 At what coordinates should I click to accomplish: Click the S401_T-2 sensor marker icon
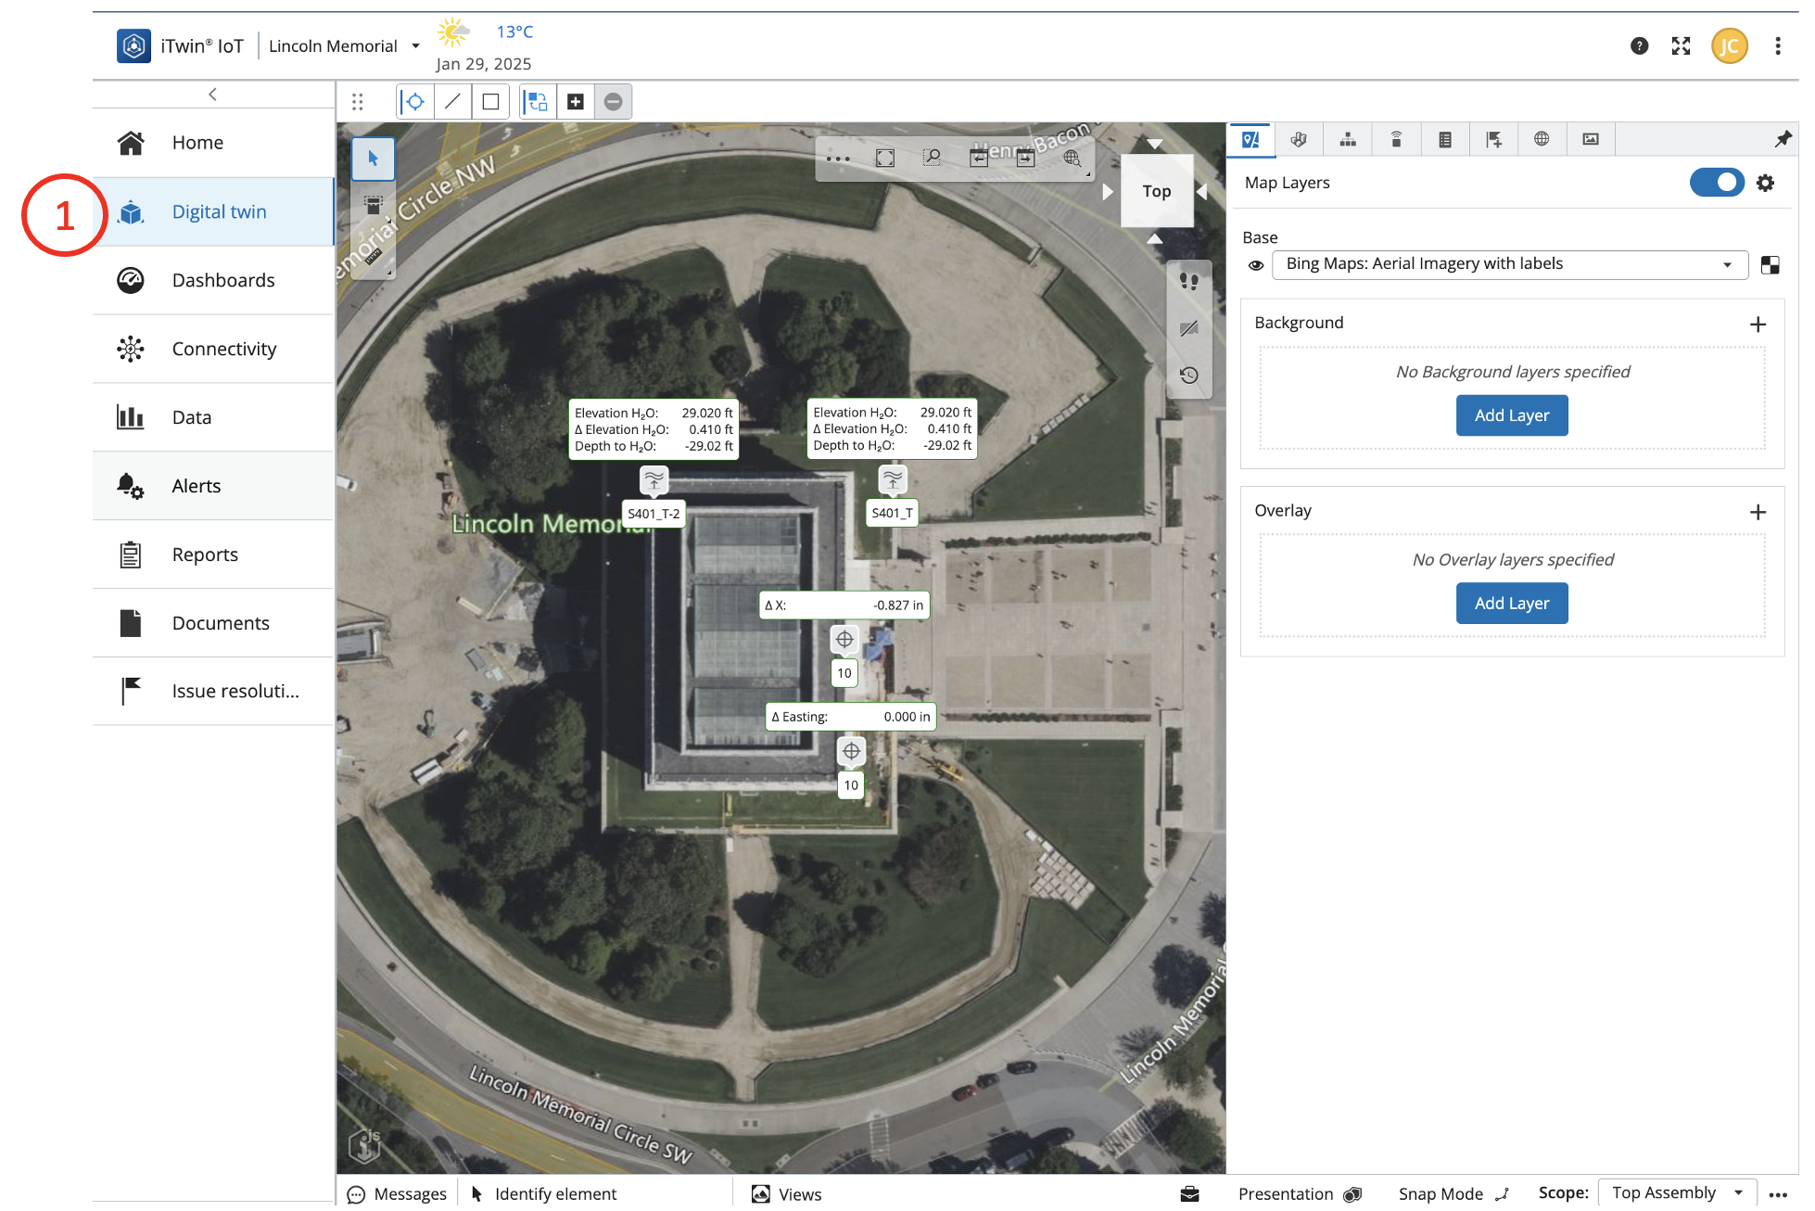654,479
